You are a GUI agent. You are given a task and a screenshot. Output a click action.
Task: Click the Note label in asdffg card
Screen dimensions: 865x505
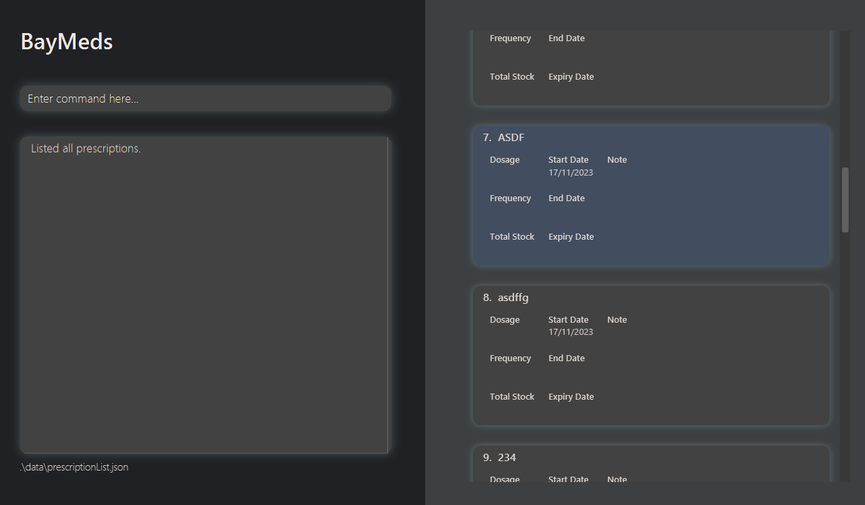pyautogui.click(x=617, y=320)
